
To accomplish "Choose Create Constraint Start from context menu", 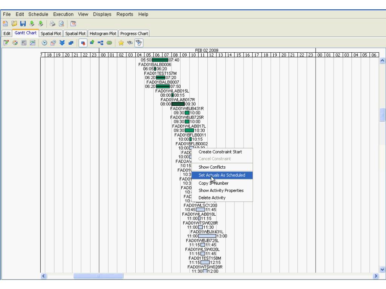I will point(222,152).
